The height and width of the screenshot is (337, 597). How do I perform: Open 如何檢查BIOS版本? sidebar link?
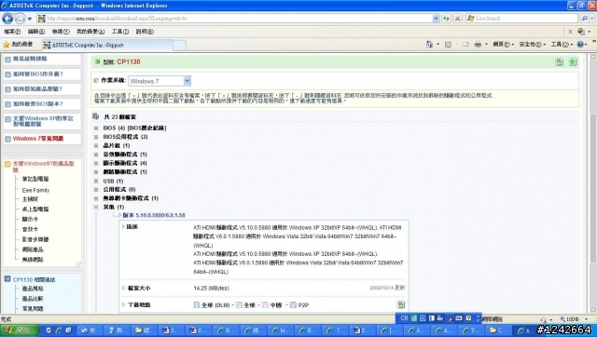point(38,103)
